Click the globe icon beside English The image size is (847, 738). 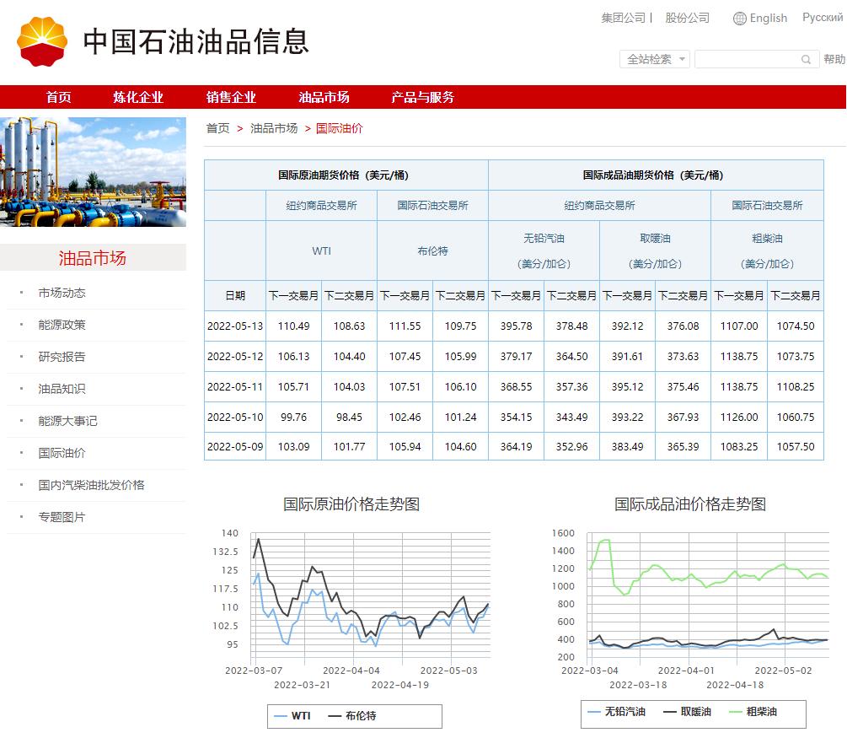coord(739,18)
